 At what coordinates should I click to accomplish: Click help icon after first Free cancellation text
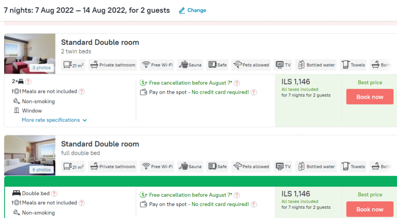[237, 83]
